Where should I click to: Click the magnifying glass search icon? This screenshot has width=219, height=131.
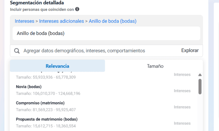17,51
